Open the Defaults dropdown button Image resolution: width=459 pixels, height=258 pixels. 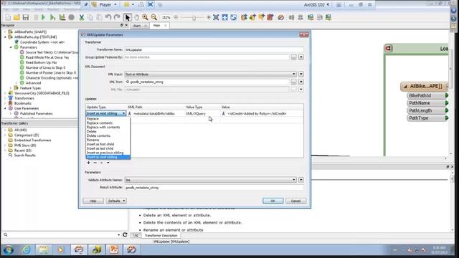click(x=116, y=201)
